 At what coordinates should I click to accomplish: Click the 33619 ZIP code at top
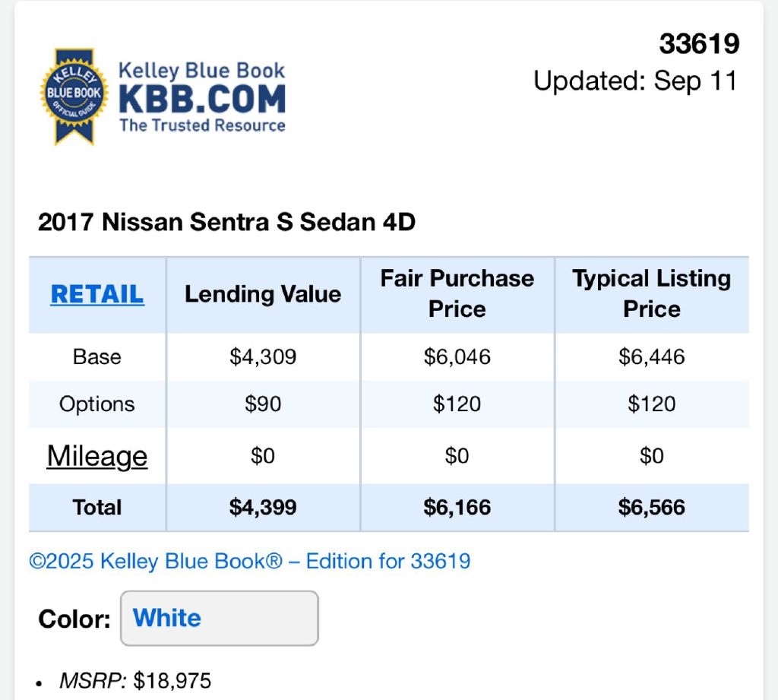tap(699, 44)
